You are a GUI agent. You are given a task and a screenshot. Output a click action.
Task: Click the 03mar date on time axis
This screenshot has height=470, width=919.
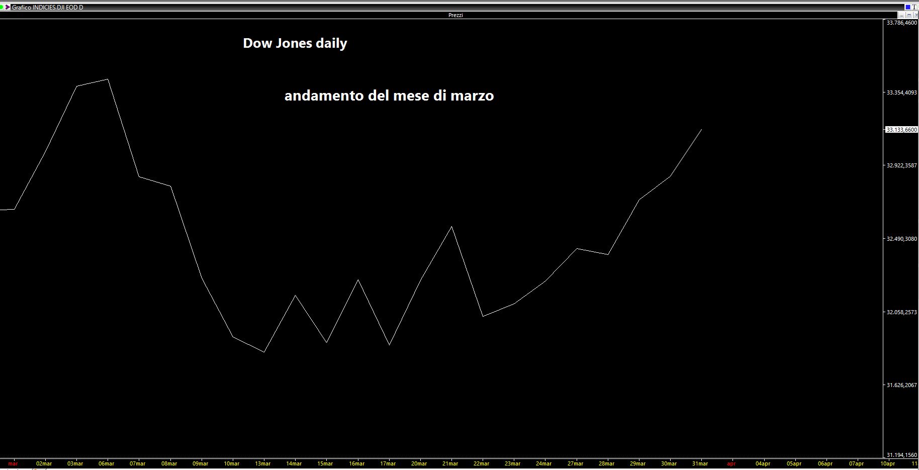coord(75,464)
